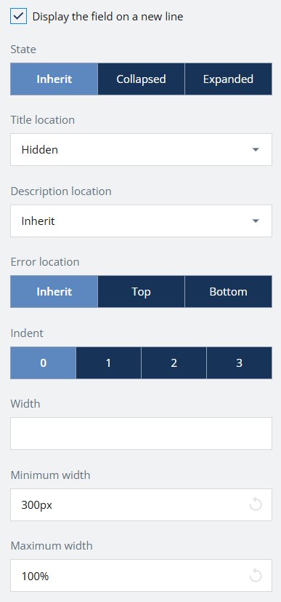Uncheck Display the field on a new line
Screen dimensions: 281x602
point(18,17)
